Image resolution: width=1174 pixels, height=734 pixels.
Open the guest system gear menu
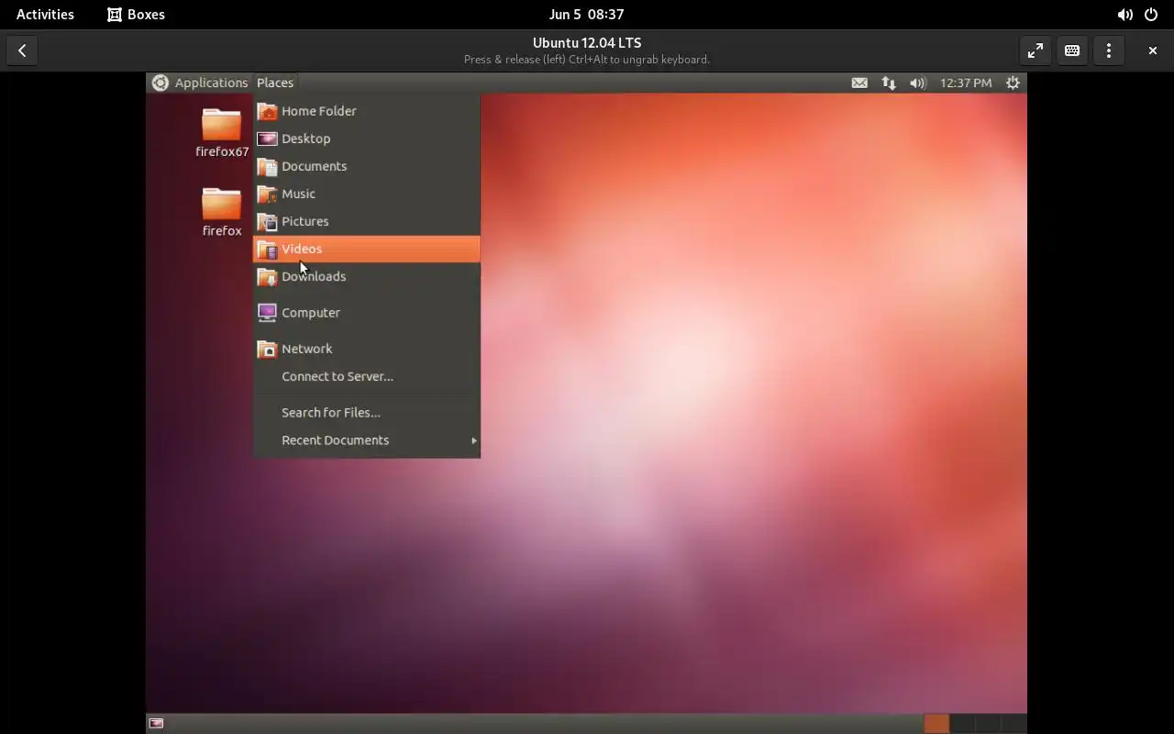pos(1013,83)
